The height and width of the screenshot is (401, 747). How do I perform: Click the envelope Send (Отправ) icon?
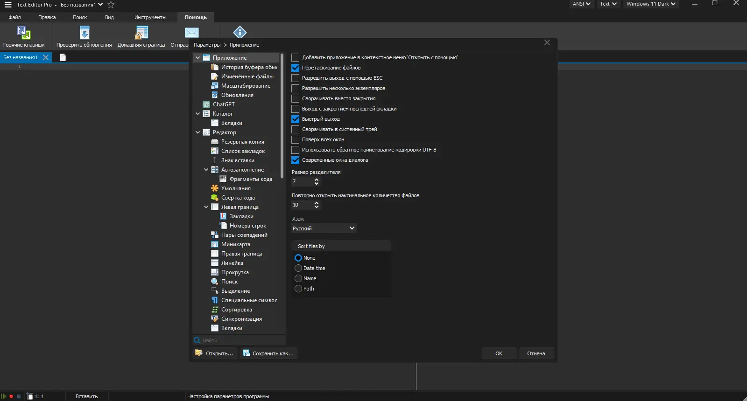[192, 32]
